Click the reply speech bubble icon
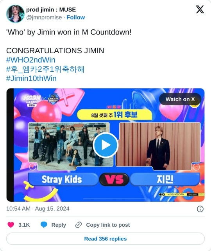The image size is (211, 251). [44, 225]
